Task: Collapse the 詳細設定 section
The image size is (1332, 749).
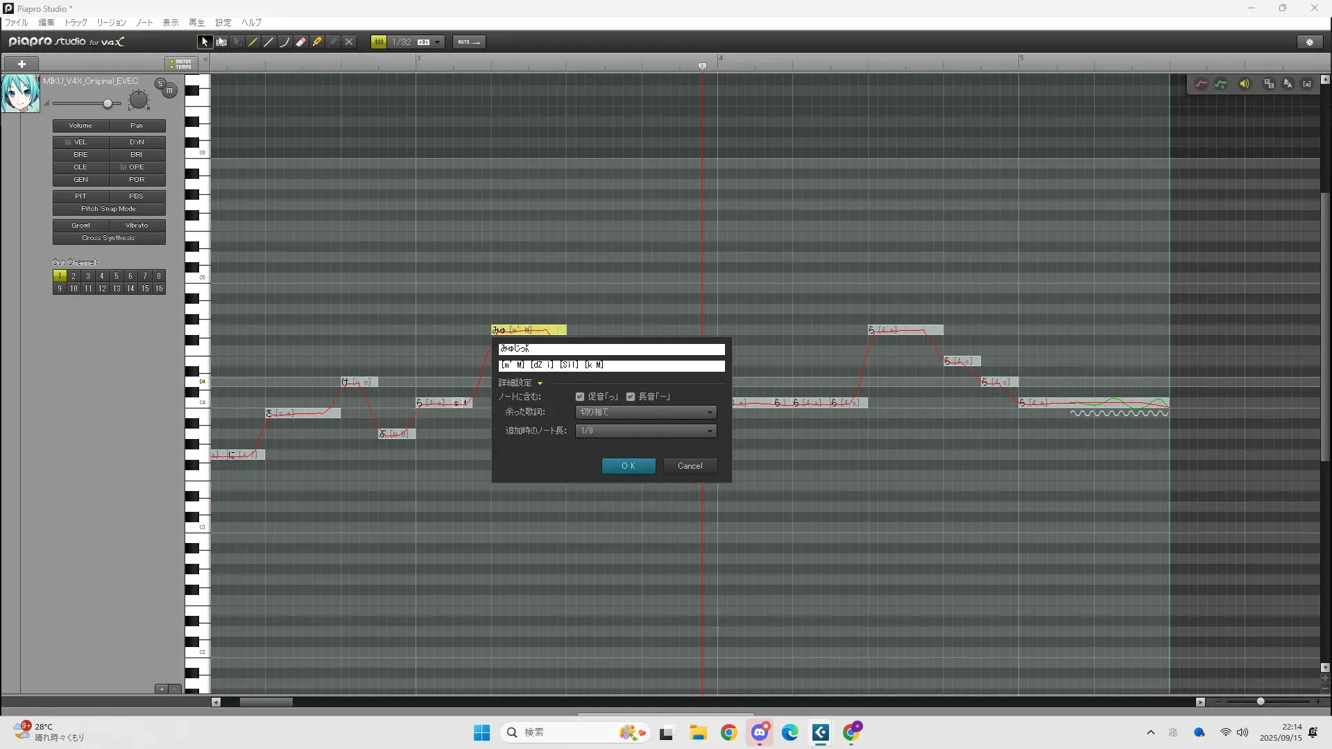Action: coord(540,384)
